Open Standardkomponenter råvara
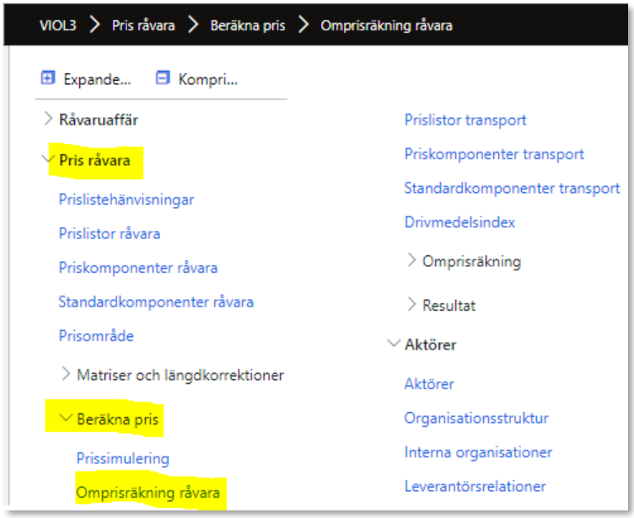The height and width of the screenshot is (518, 634). pos(156,302)
